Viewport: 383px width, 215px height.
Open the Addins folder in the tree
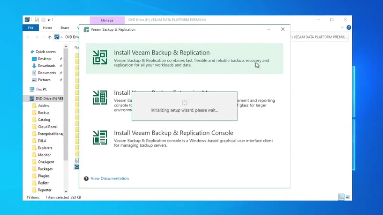tap(43, 106)
